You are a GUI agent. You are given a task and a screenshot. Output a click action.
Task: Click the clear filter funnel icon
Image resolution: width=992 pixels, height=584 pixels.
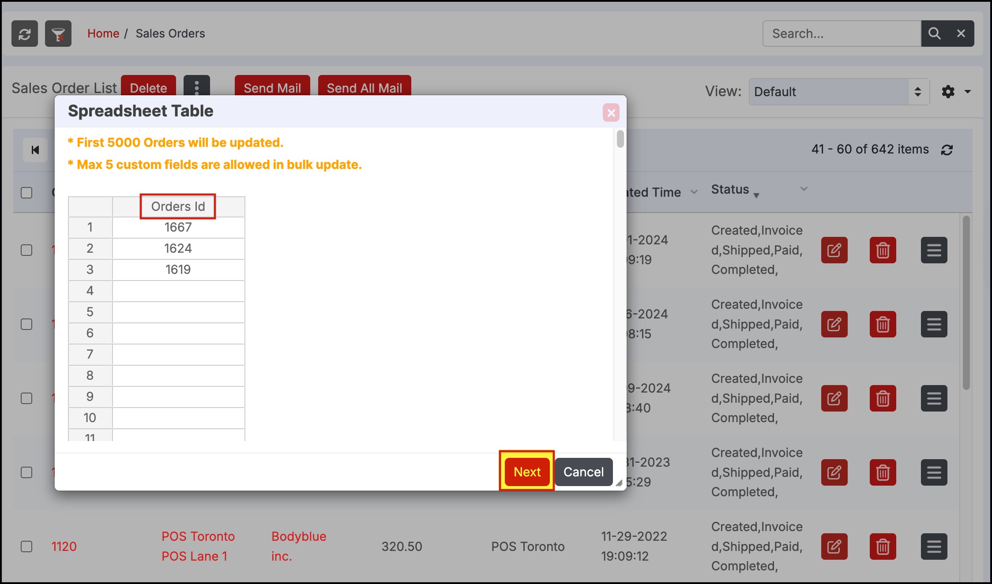(x=58, y=34)
